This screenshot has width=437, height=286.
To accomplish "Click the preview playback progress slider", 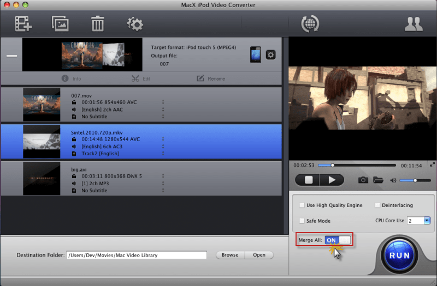I will click(357, 165).
